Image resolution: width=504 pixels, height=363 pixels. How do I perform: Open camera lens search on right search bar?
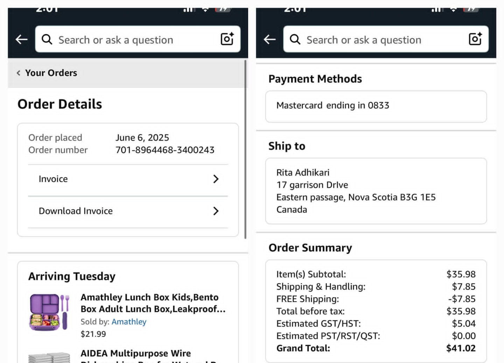coord(475,39)
